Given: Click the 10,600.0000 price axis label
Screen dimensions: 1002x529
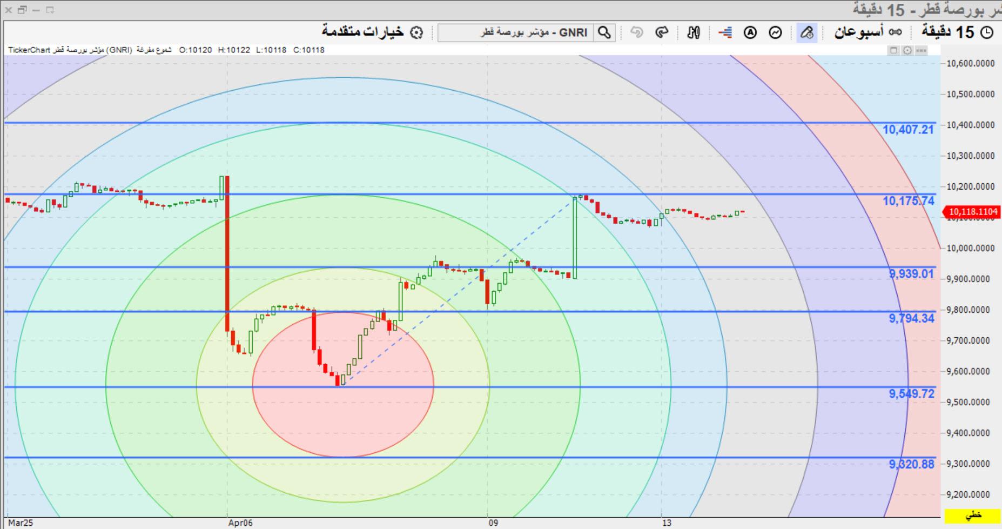Looking at the screenshot, I should [x=971, y=63].
